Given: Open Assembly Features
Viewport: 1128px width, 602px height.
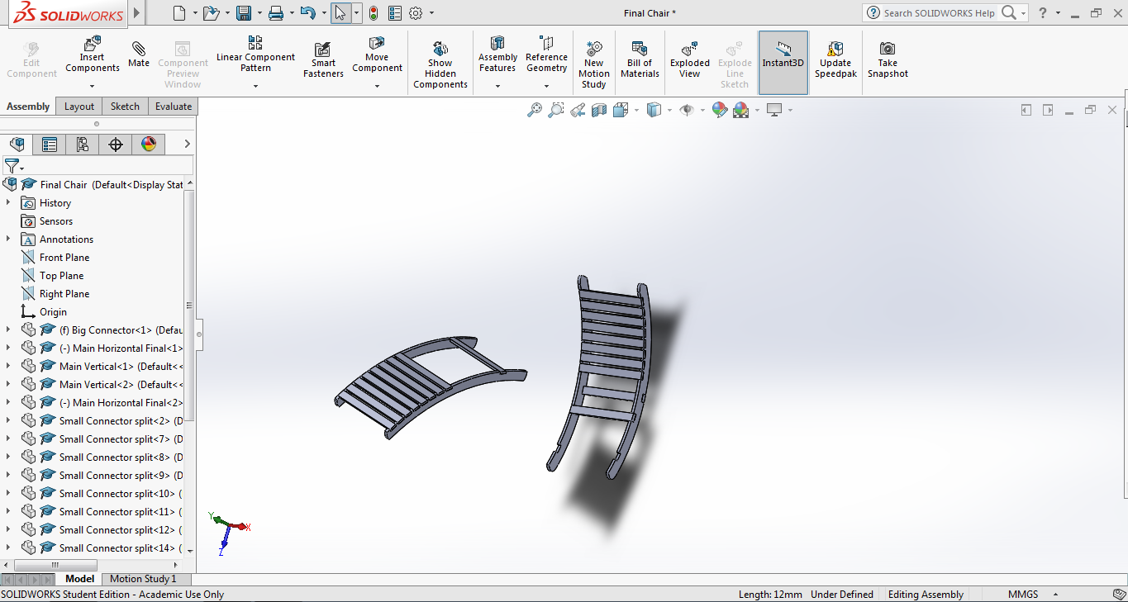Looking at the screenshot, I should pyautogui.click(x=497, y=55).
